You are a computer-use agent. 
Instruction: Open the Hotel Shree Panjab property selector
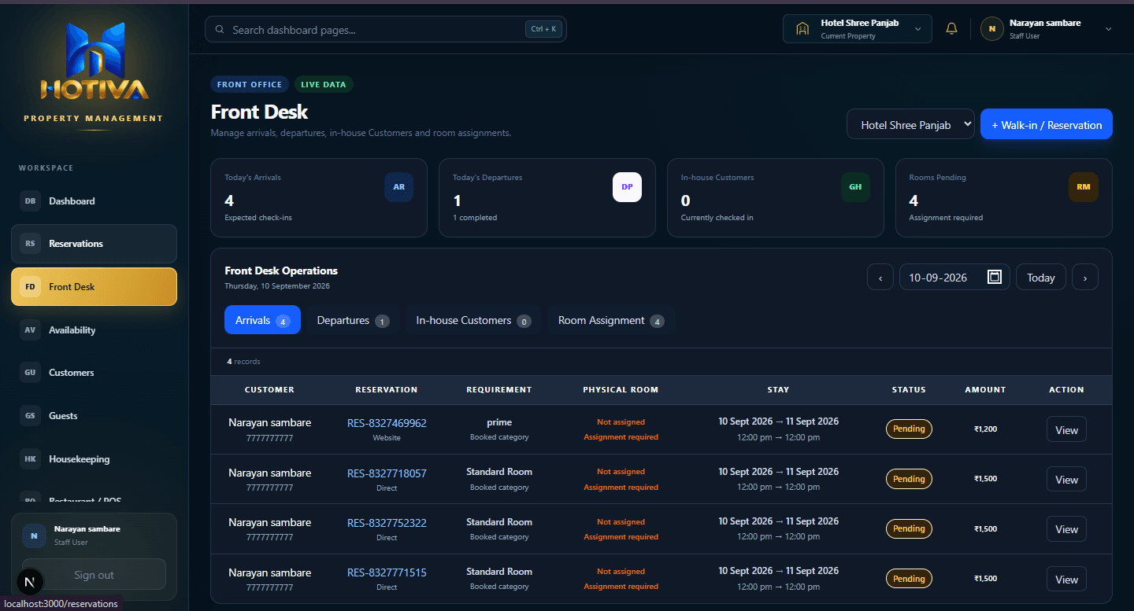[x=910, y=124]
